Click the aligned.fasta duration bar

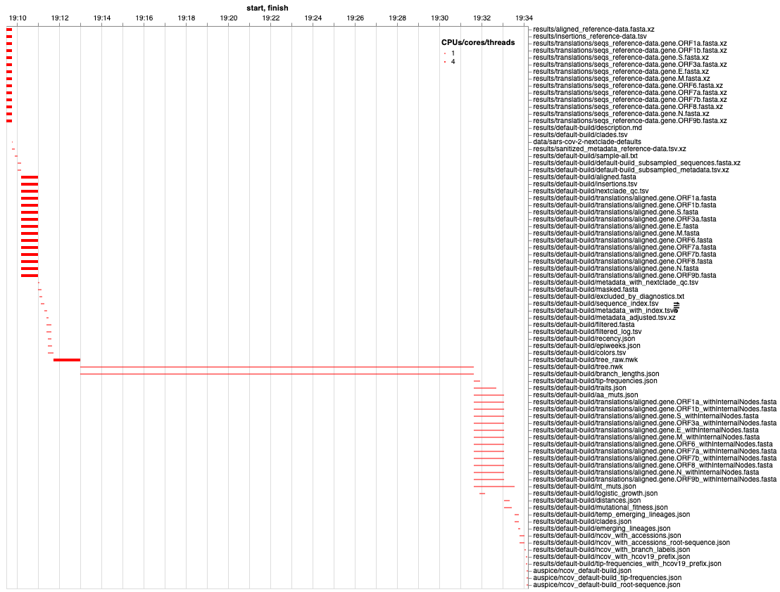[x=30, y=176]
